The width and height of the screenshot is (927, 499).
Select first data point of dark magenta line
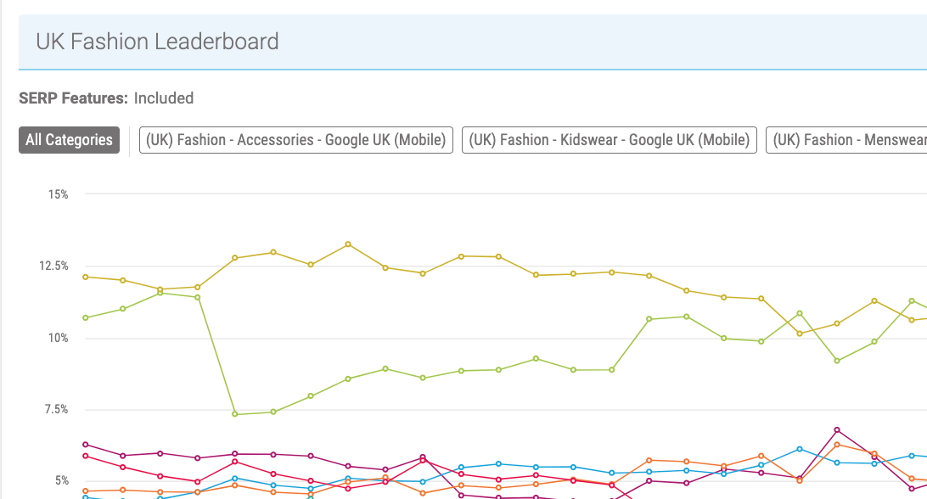86,445
